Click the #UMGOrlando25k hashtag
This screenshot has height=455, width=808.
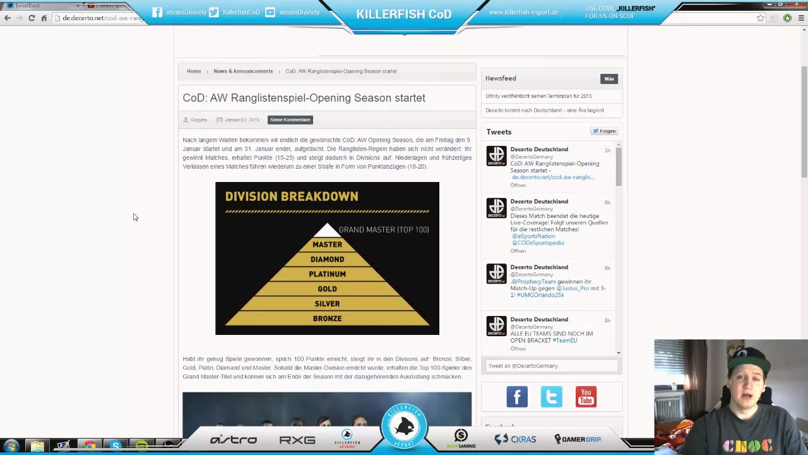(x=540, y=295)
